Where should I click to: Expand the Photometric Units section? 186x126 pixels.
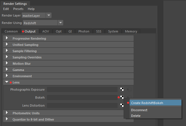[64, 113]
